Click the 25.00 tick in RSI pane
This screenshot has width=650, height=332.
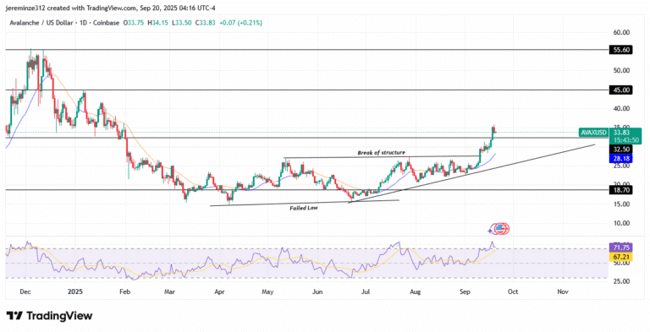621,281
